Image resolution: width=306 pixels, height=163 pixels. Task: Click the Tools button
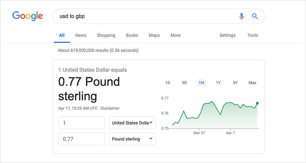[x=253, y=35]
